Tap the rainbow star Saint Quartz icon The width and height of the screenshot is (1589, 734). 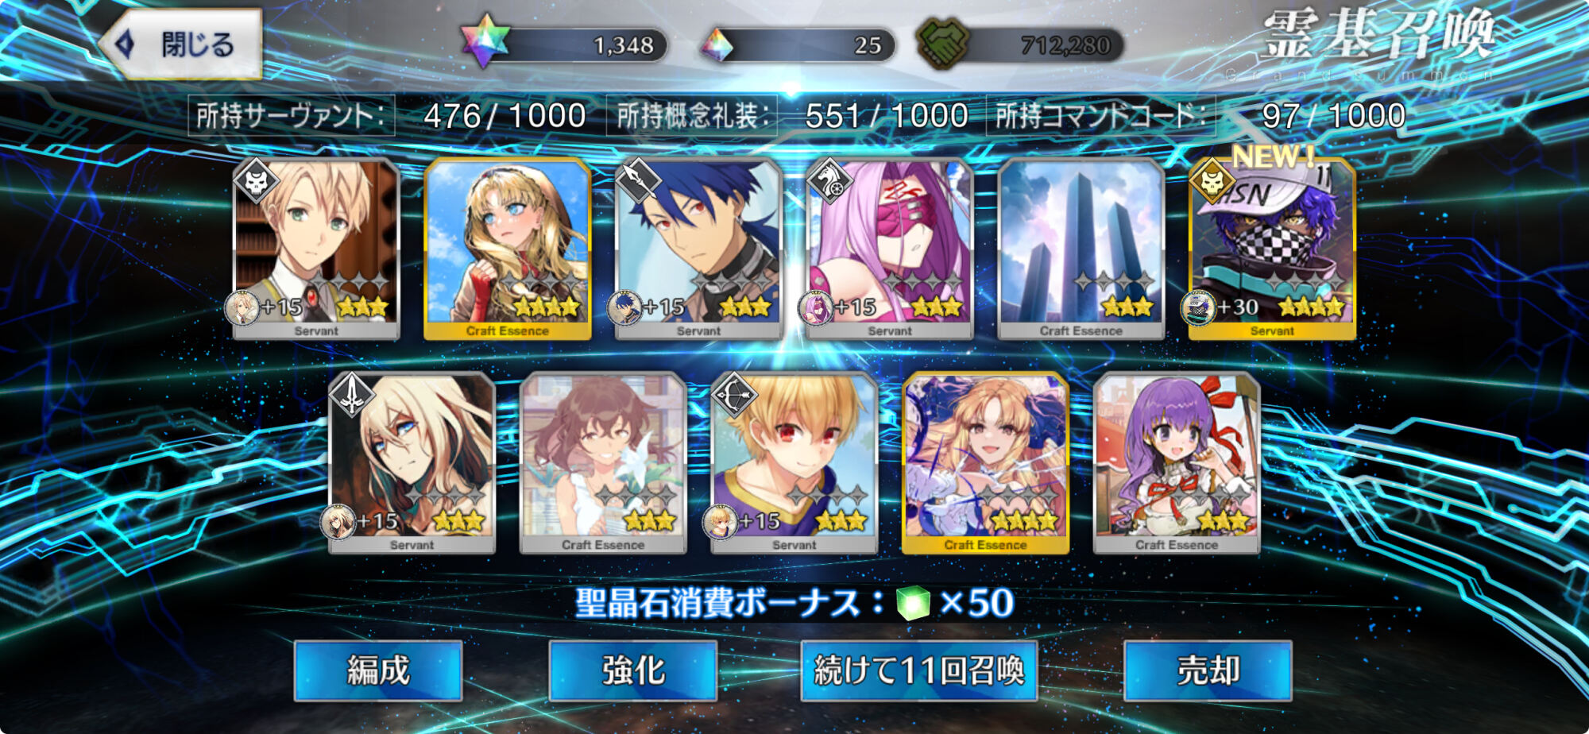pyautogui.click(x=485, y=41)
